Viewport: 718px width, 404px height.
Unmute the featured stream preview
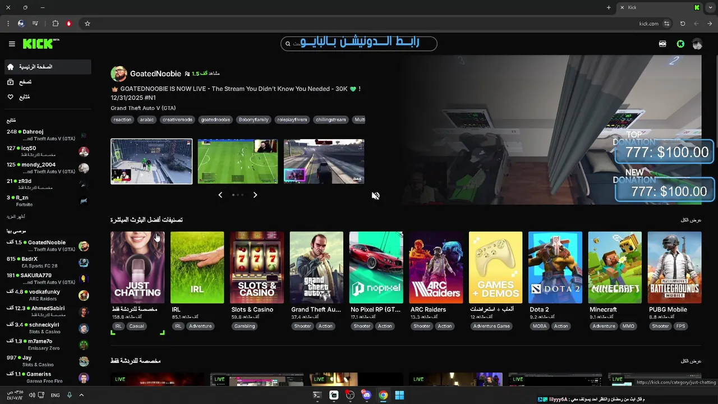pyautogui.click(x=375, y=196)
